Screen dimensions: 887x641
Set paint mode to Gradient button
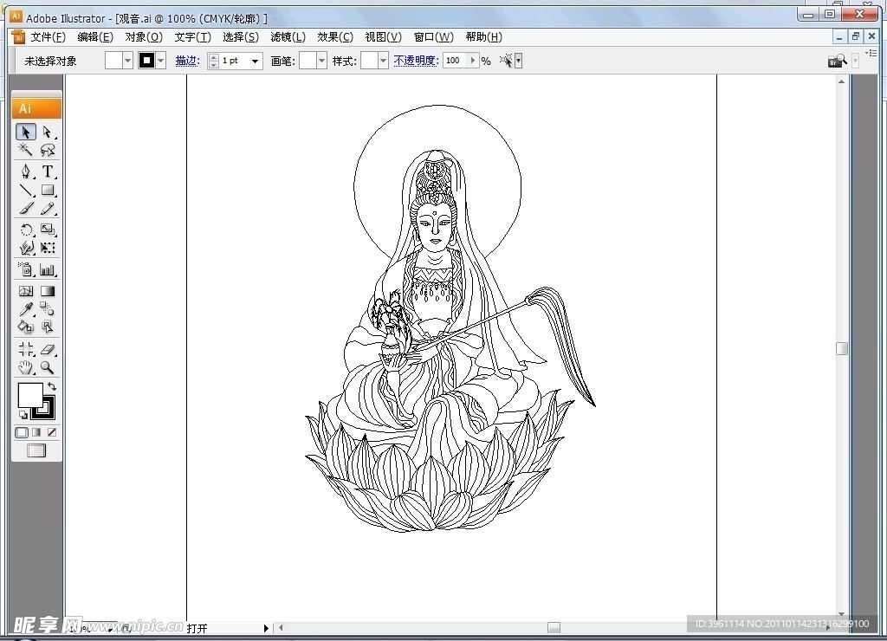tap(36, 433)
